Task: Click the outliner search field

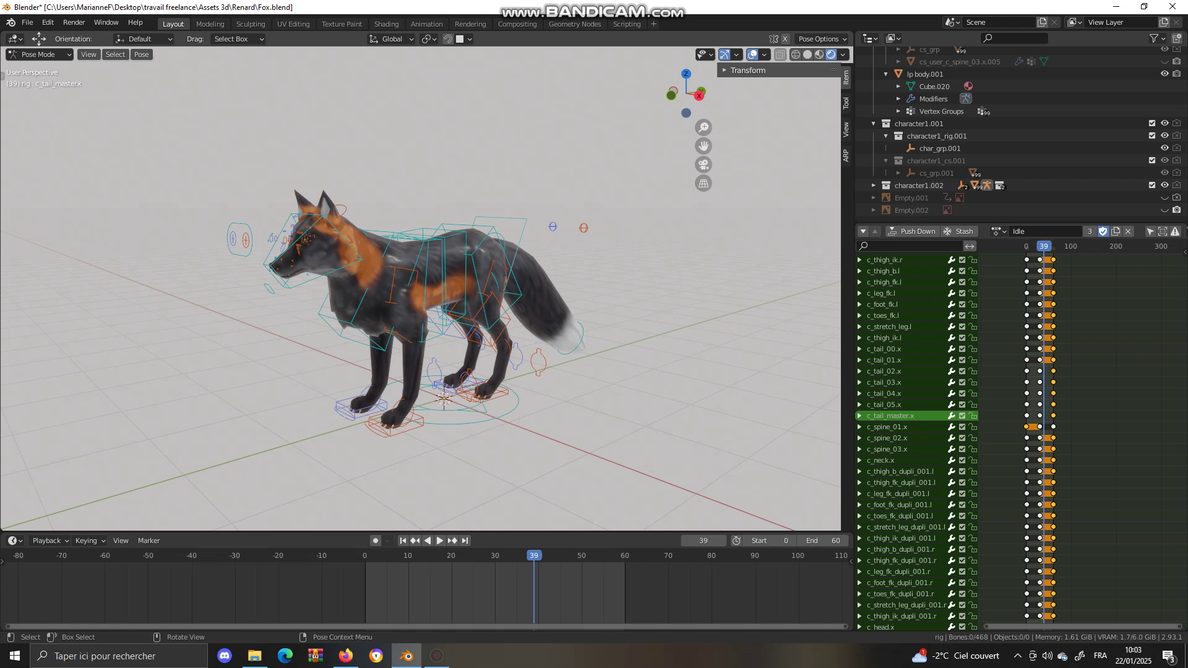Action: (1014, 38)
